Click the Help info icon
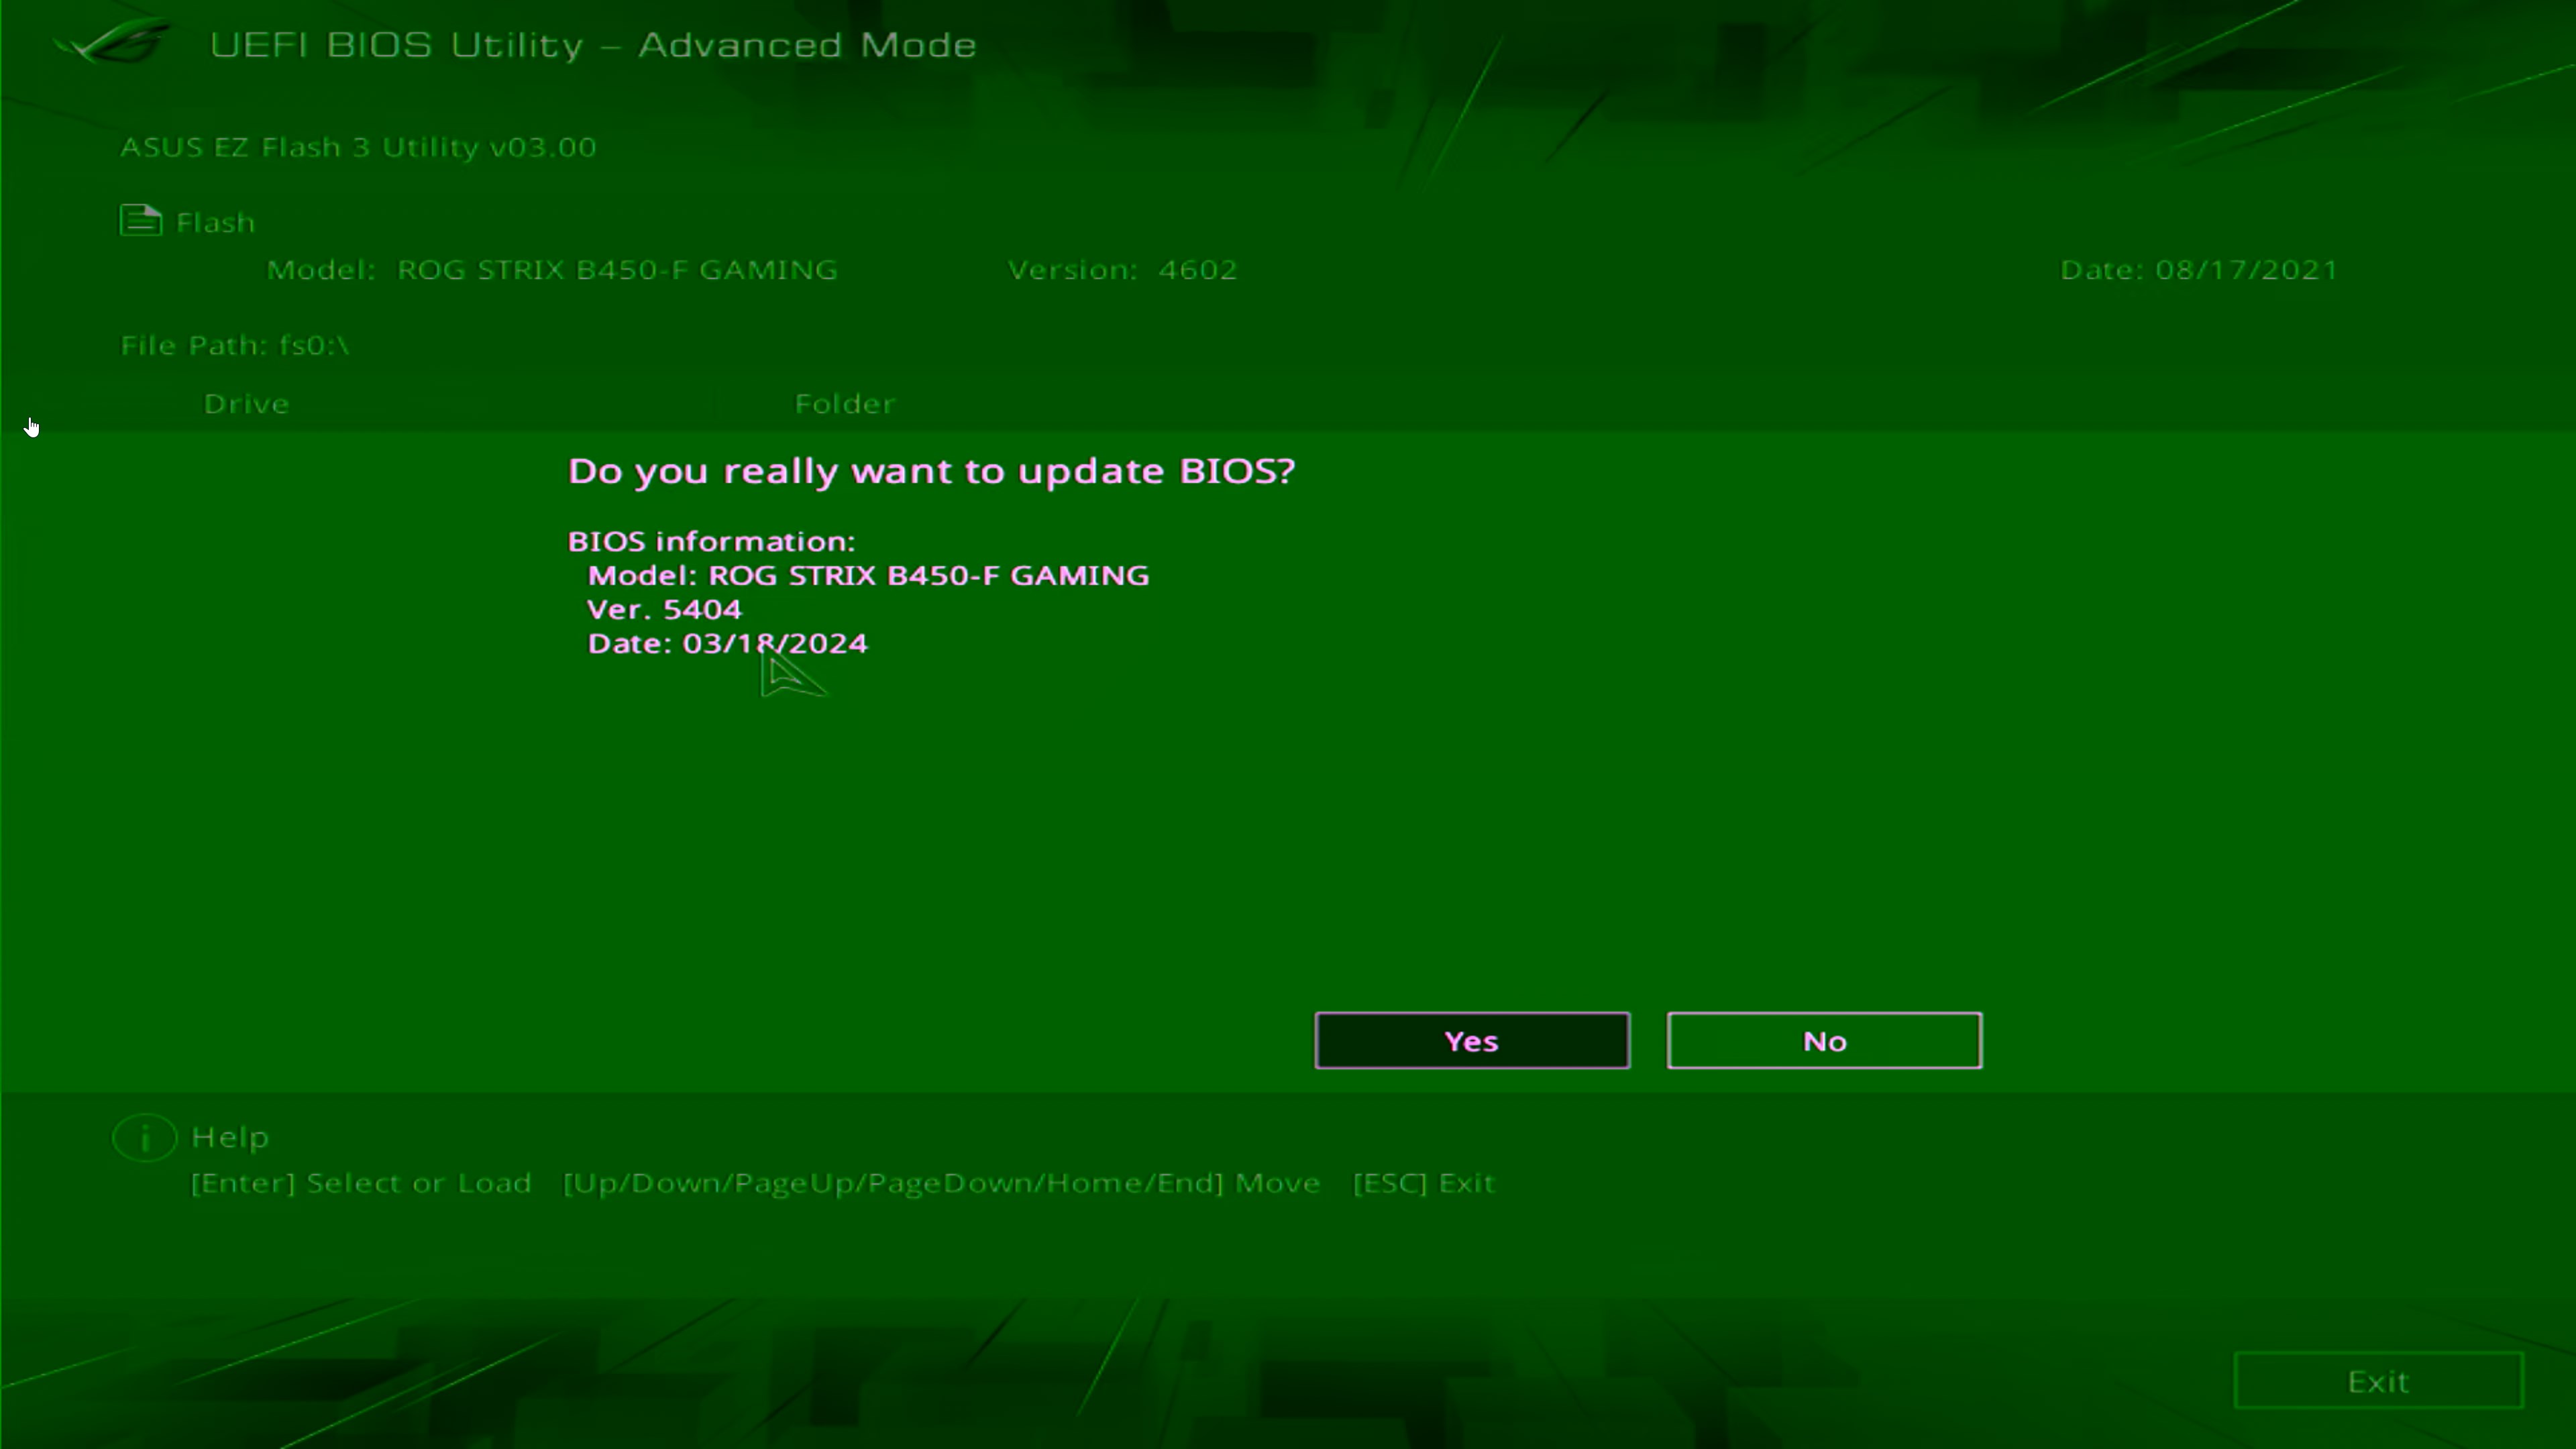The width and height of the screenshot is (2576, 1449). tap(145, 1137)
